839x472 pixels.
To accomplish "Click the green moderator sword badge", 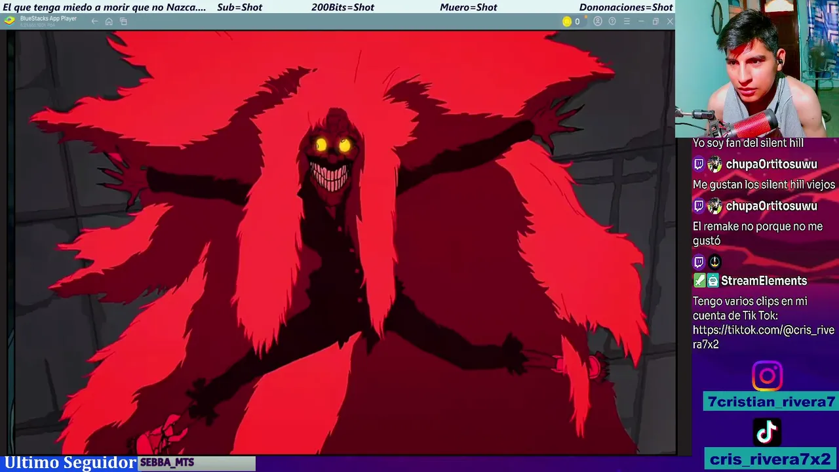I will tap(699, 281).
